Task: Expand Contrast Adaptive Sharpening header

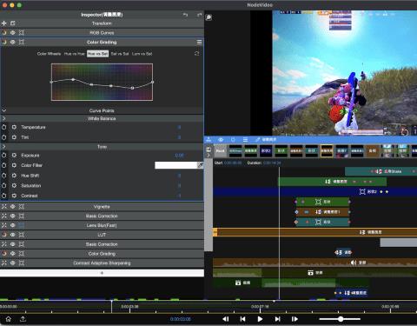Action: [102, 263]
